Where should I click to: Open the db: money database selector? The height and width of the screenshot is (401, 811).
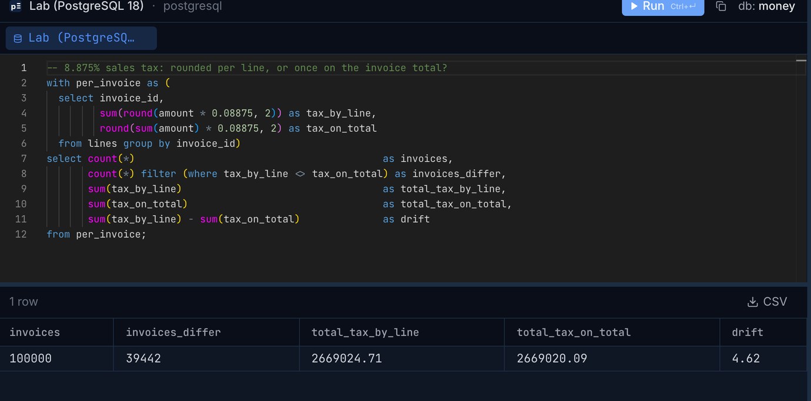[x=766, y=6]
